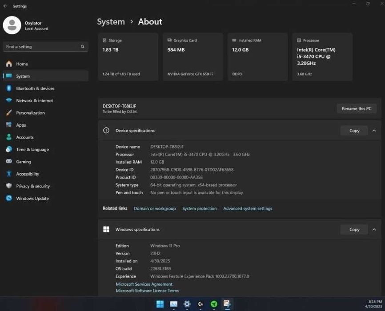Open the Logitech G HUB taskbar icon
This screenshot has height=311, width=385.
tap(201, 304)
